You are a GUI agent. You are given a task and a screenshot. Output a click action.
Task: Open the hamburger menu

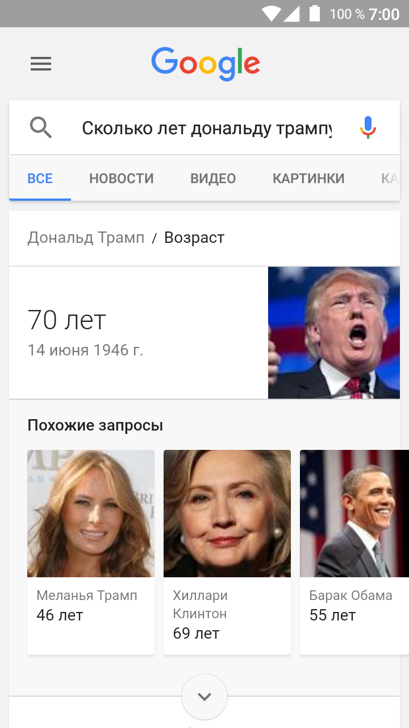(41, 64)
